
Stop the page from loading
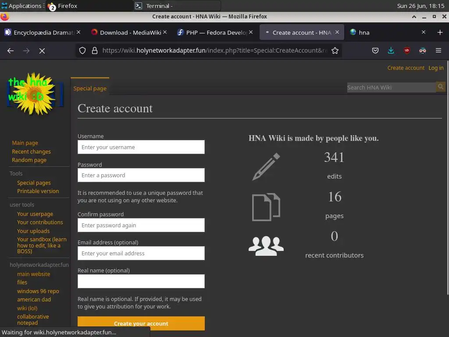pos(42,51)
